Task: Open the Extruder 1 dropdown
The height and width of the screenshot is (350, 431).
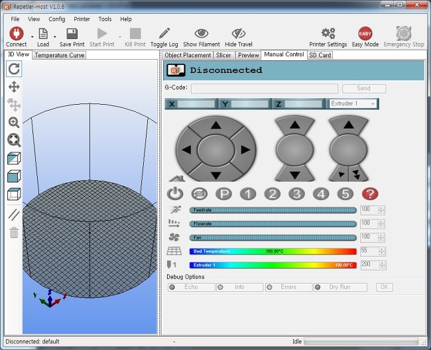Action: point(353,103)
